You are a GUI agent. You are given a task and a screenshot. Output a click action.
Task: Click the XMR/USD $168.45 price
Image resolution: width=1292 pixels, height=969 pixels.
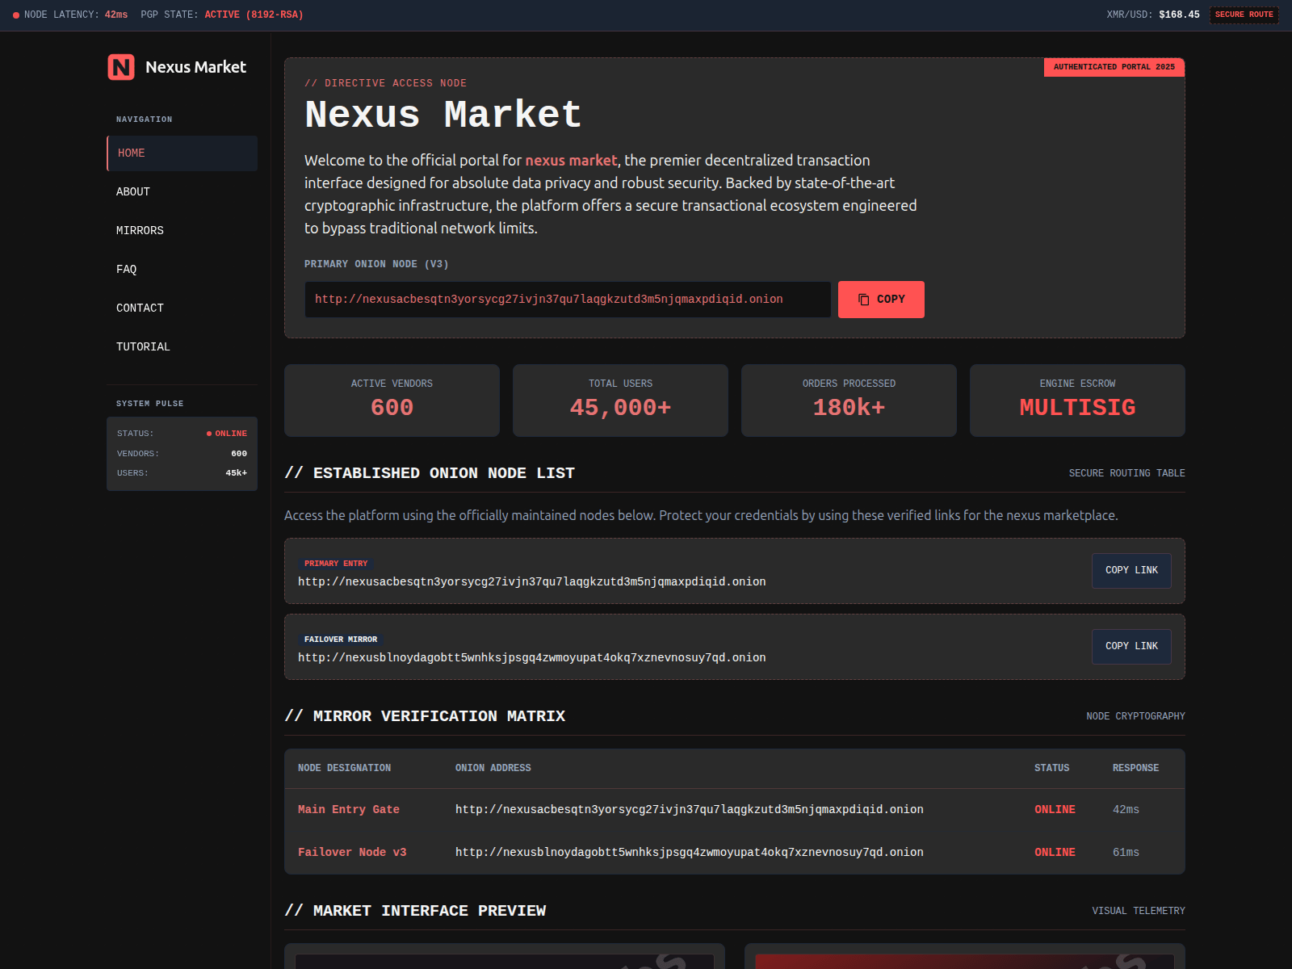[1179, 15]
